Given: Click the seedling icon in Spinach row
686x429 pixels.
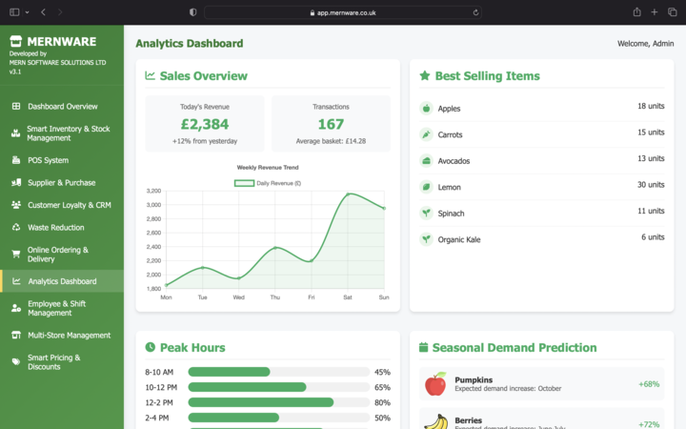Looking at the screenshot, I should tap(426, 214).
